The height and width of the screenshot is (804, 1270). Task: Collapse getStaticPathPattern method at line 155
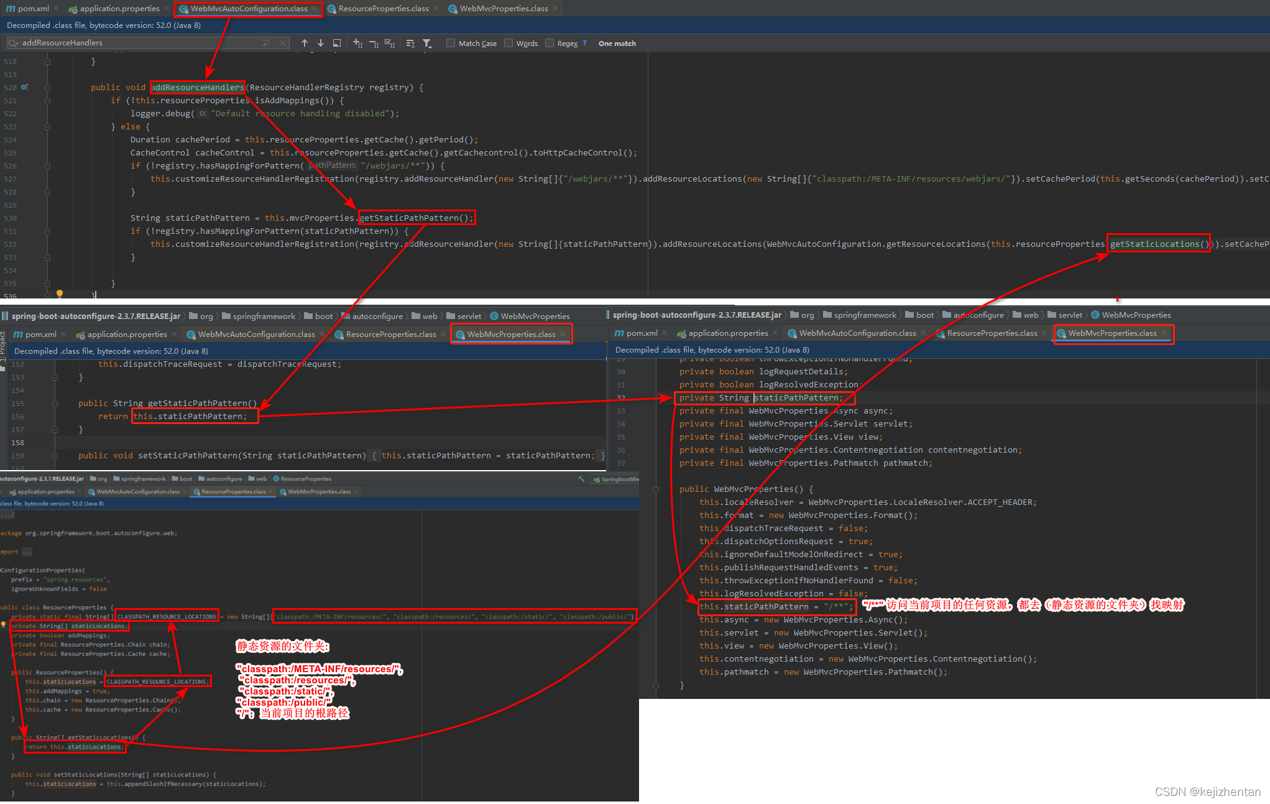[x=55, y=403]
